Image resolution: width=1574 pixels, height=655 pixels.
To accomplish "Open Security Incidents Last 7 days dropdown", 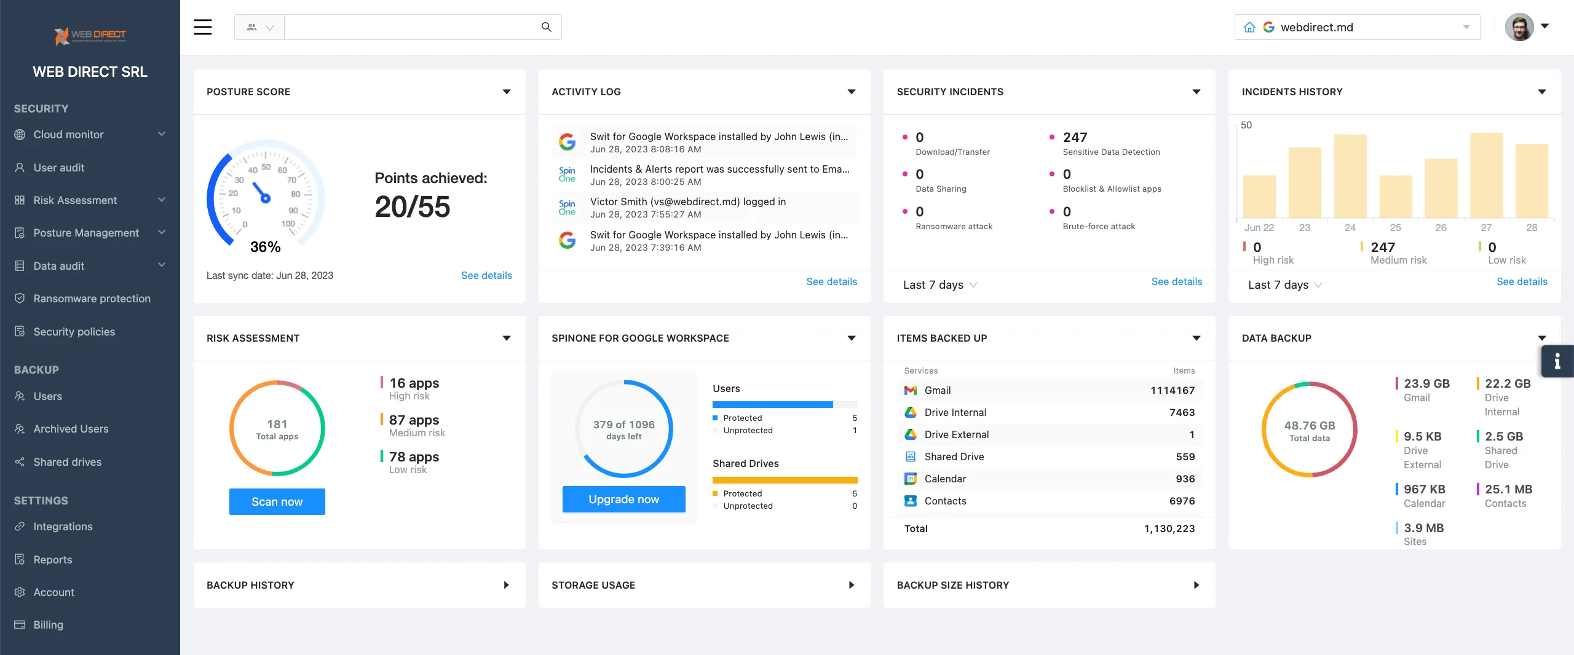I will [939, 284].
